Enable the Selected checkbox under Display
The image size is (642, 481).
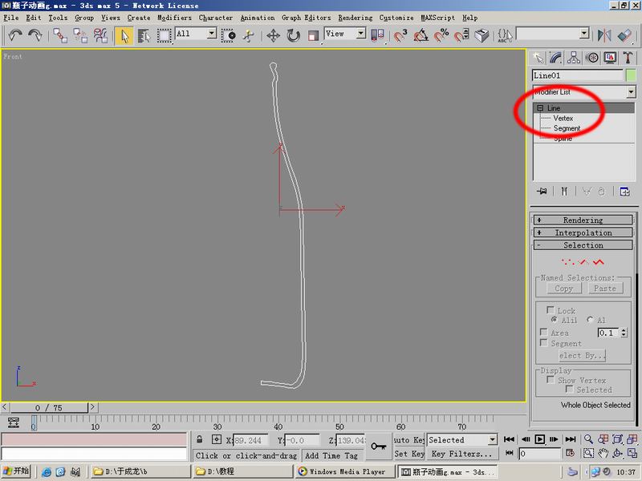coord(569,389)
